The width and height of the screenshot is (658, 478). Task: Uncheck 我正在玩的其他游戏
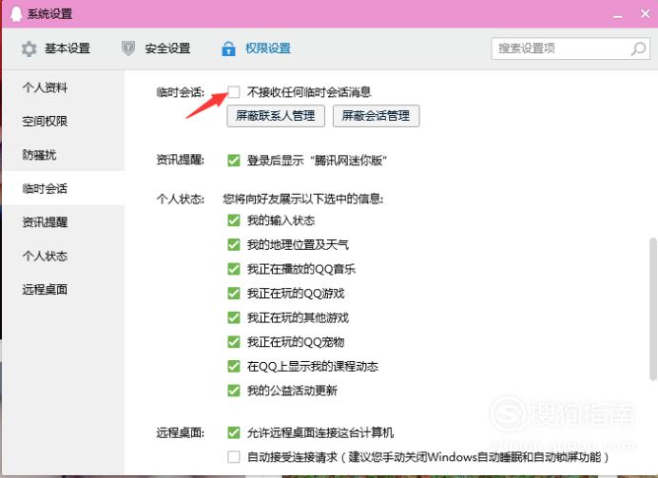(x=234, y=317)
